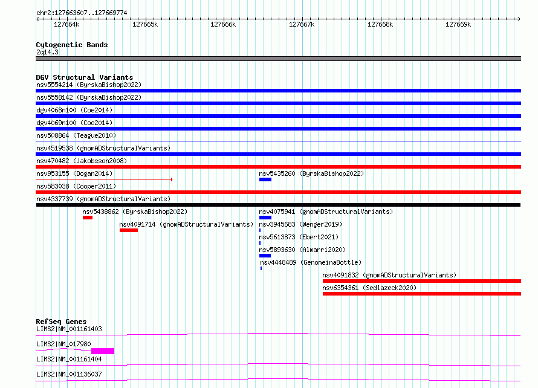Click the right arrow of the ruler
Viewport: 538px width, 388px height.
[x=519, y=19]
